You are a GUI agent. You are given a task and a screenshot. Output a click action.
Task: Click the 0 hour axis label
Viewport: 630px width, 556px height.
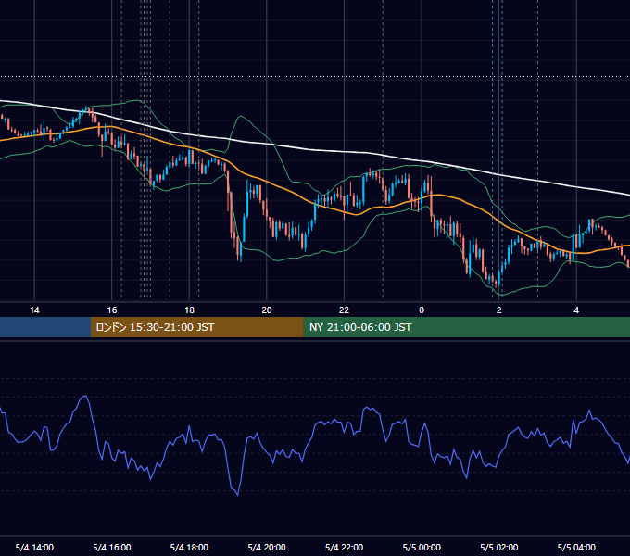point(422,310)
